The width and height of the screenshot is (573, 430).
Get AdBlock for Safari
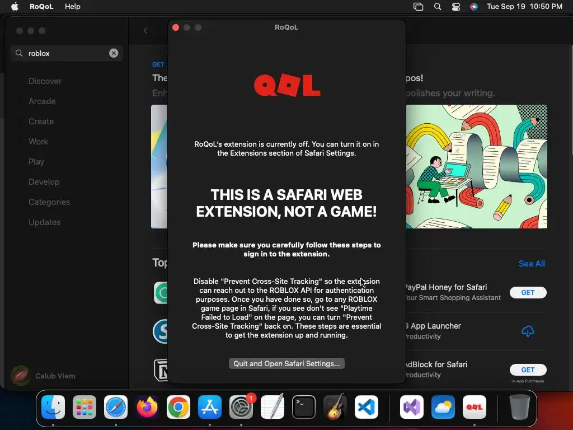pyautogui.click(x=528, y=370)
